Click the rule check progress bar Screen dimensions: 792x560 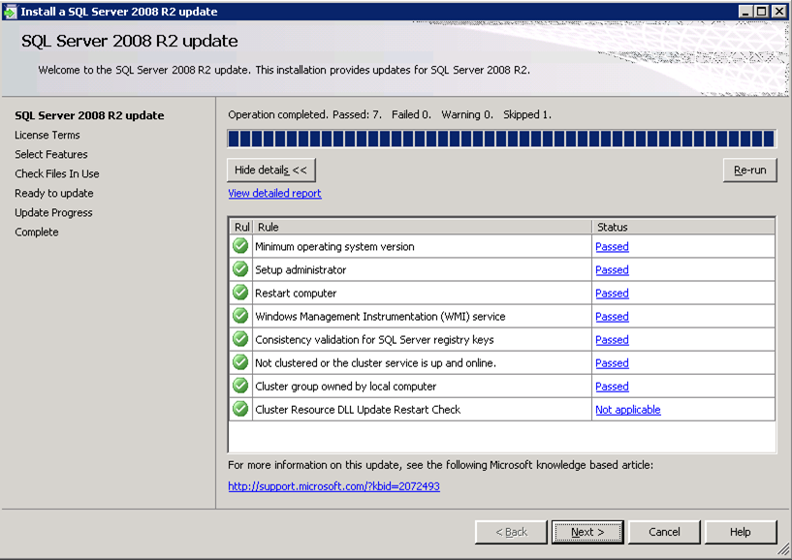click(x=501, y=139)
